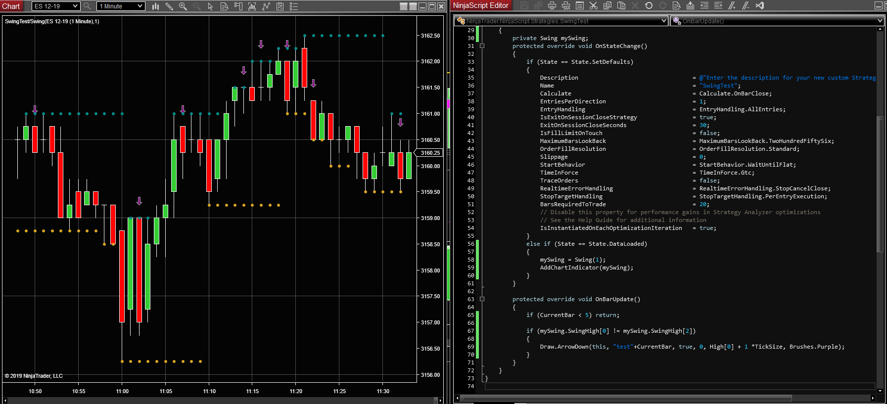Click the editor horizontal scrollbar right arrow
The width and height of the screenshot is (887, 404).
coord(873,398)
